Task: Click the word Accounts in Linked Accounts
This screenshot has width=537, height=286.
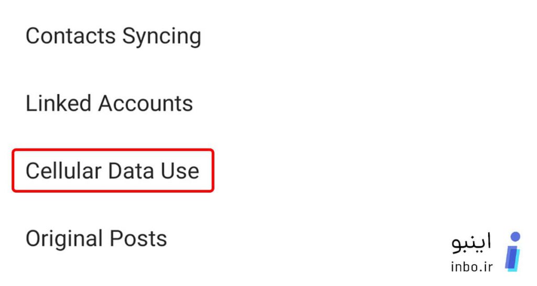Action: pos(146,103)
